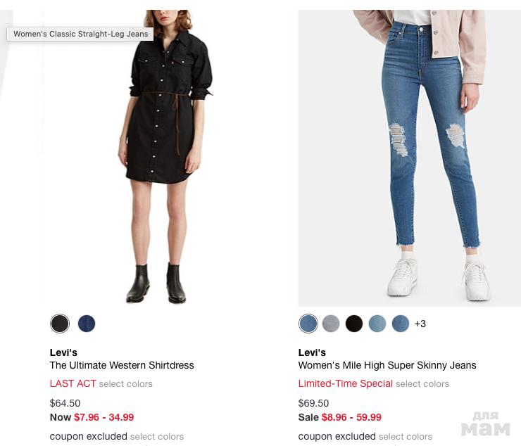The height and width of the screenshot is (446, 521).
Task: Pick the gray swatch for Skinny Jeans
Action: 331,324
